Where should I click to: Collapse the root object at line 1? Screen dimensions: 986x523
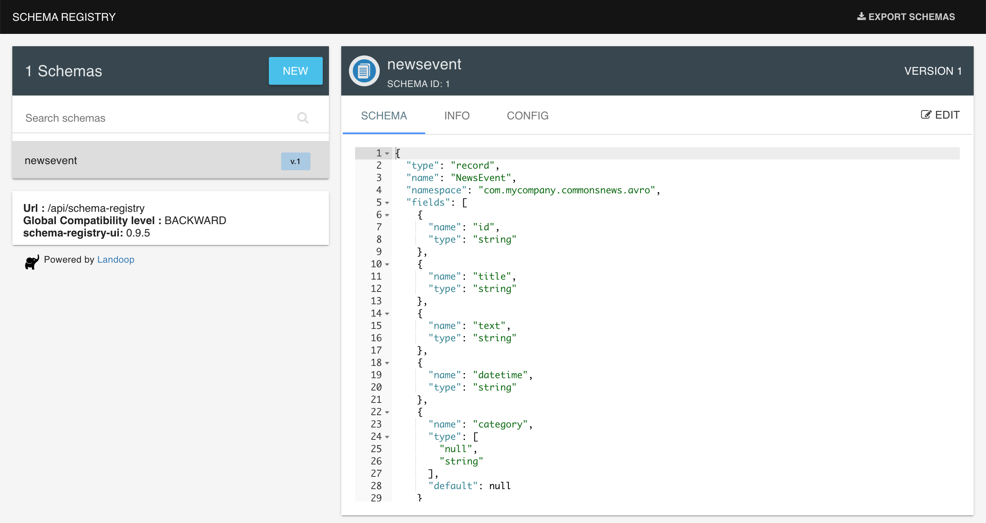point(387,153)
